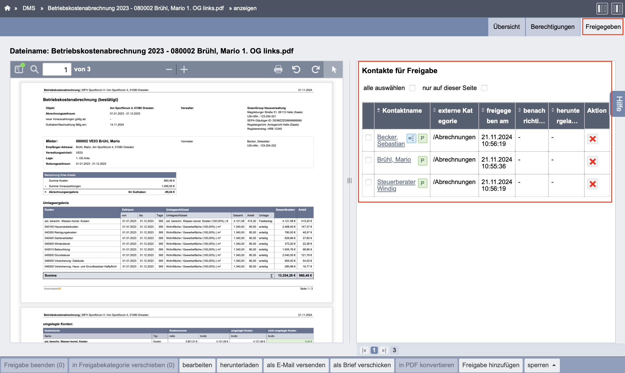Screen dimensions: 625x373
Task: Go to DMS in breadcrumb
Action: click(x=29, y=8)
